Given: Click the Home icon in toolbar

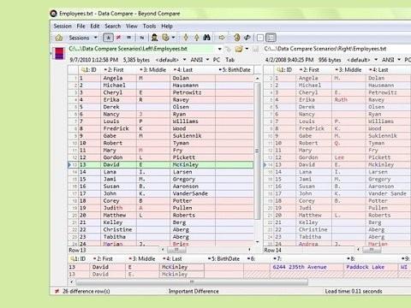Looking at the screenshot, I should 59,38.
